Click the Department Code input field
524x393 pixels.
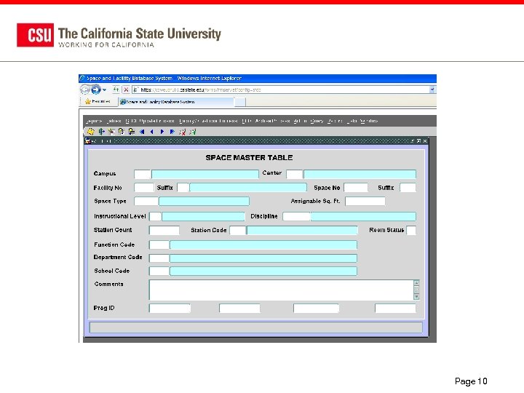pos(159,258)
